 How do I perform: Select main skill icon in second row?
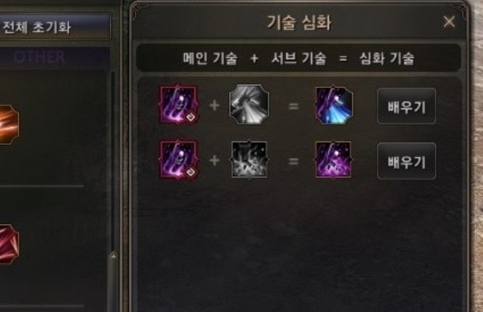pyautogui.click(x=178, y=159)
